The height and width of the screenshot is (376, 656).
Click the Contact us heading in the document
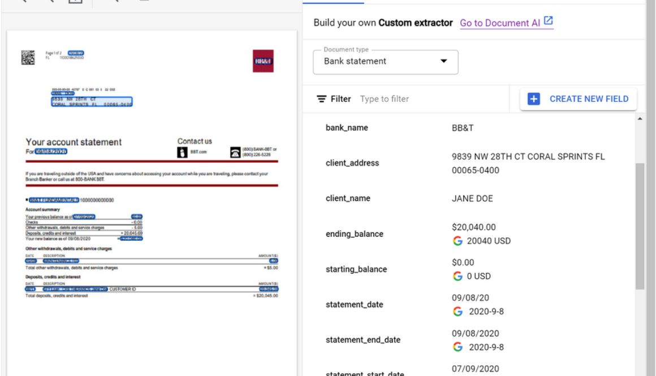[x=195, y=141]
